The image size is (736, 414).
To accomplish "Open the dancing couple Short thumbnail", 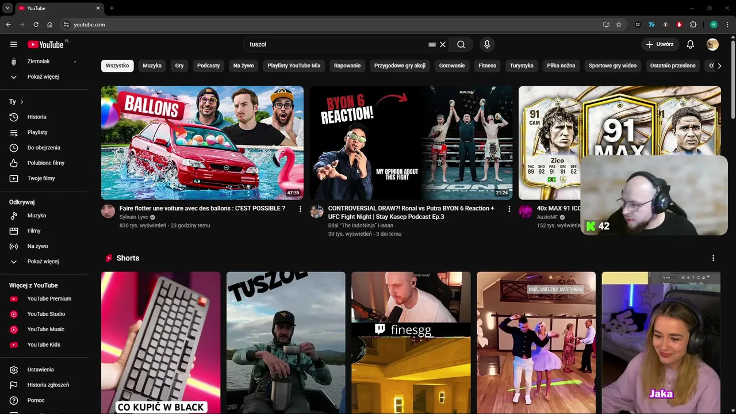I will pyautogui.click(x=536, y=343).
